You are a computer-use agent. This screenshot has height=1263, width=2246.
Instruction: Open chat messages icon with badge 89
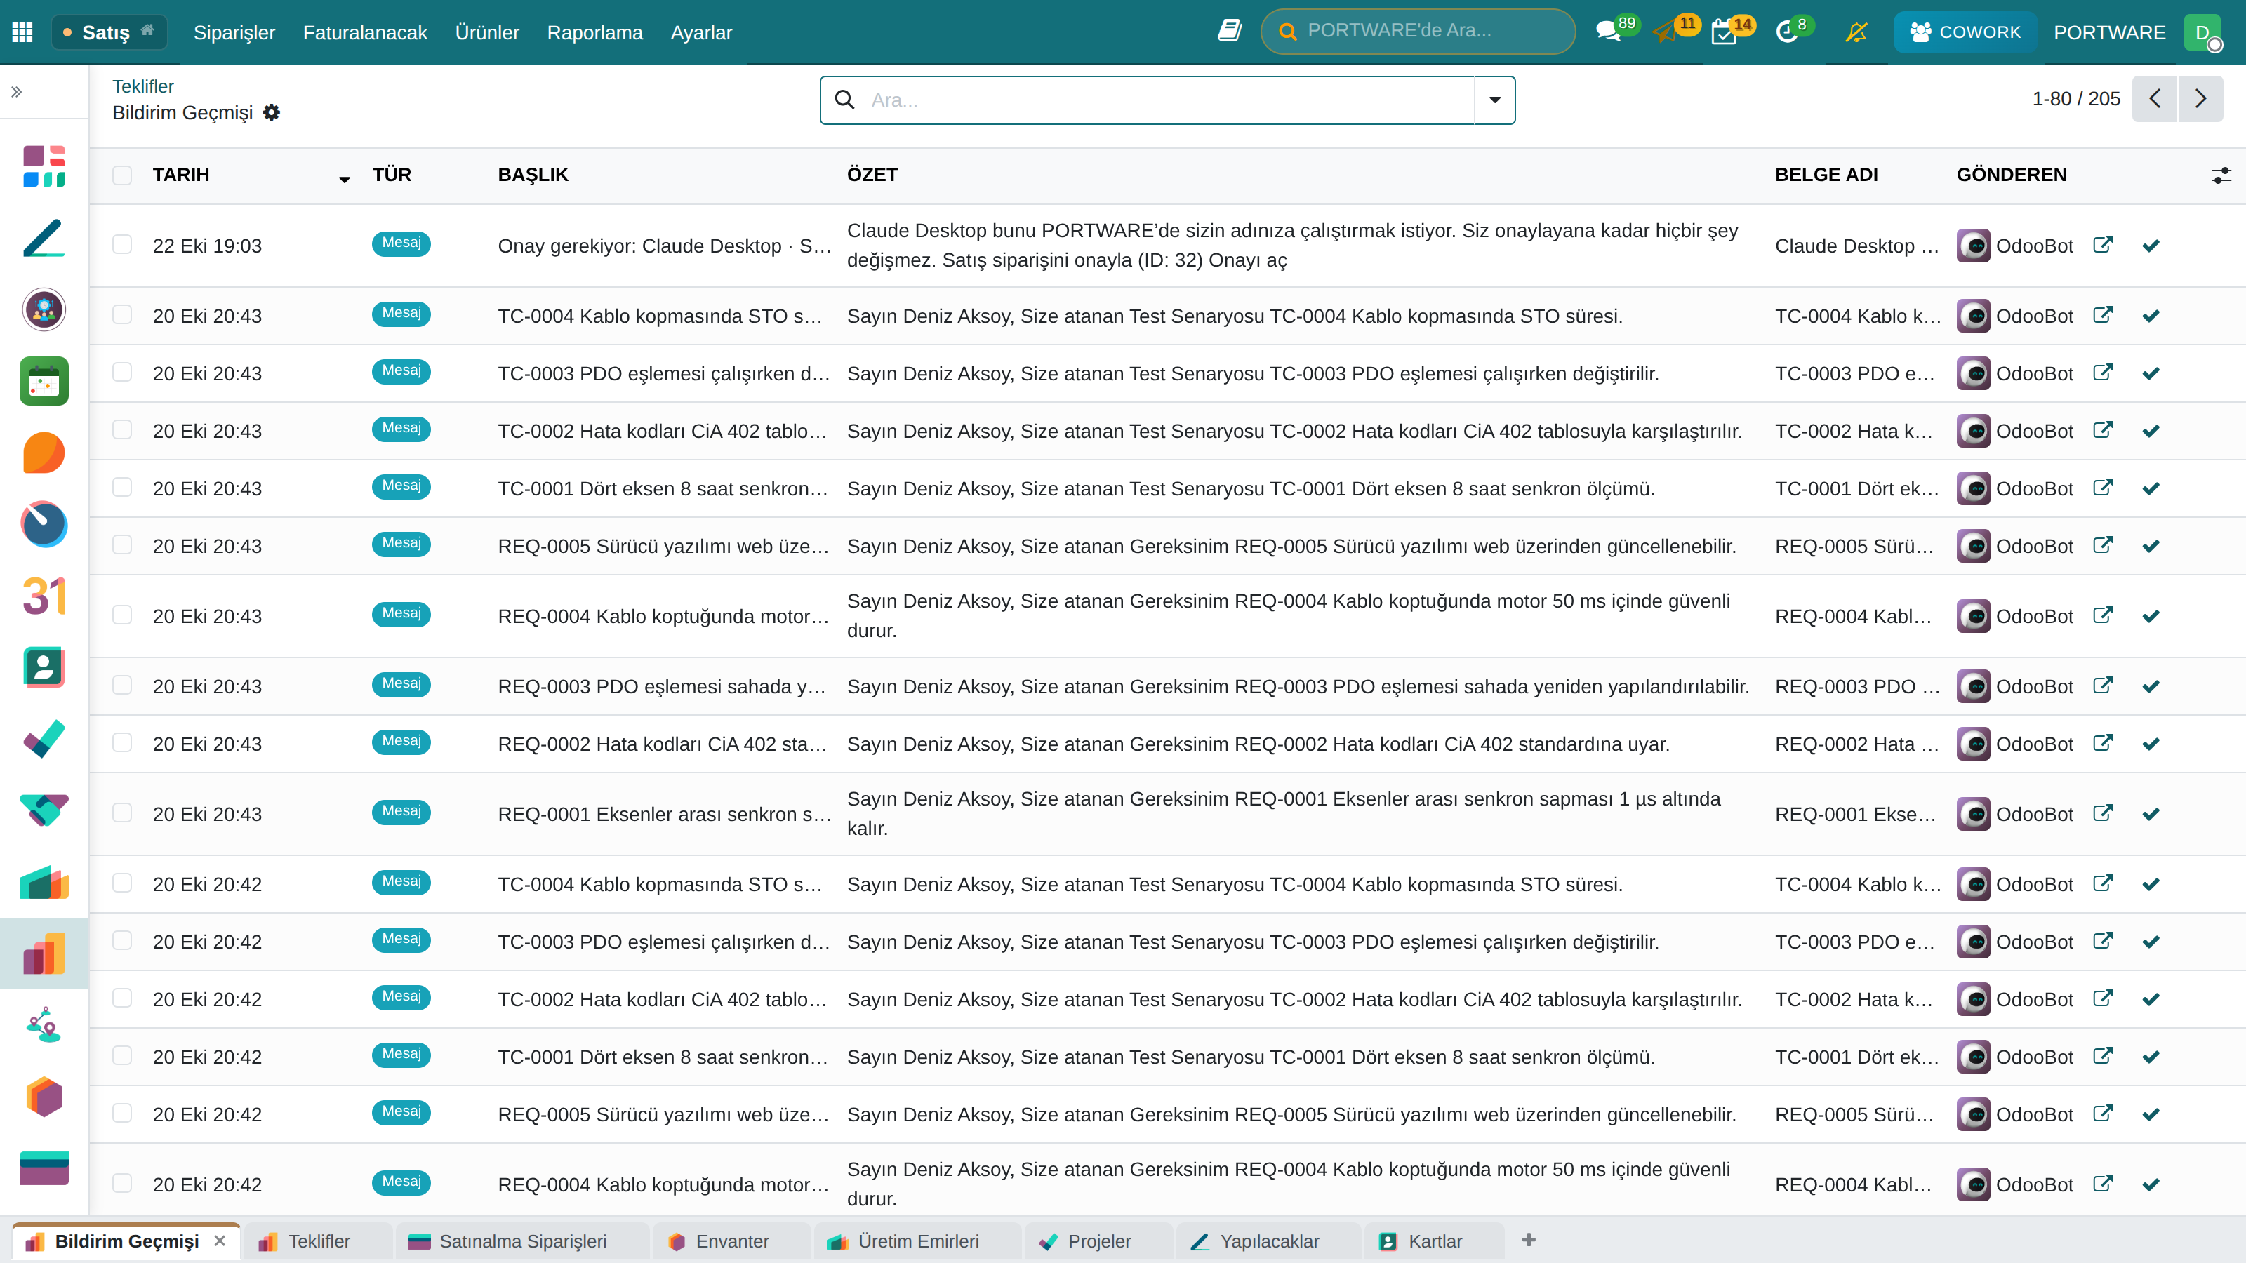[1609, 32]
